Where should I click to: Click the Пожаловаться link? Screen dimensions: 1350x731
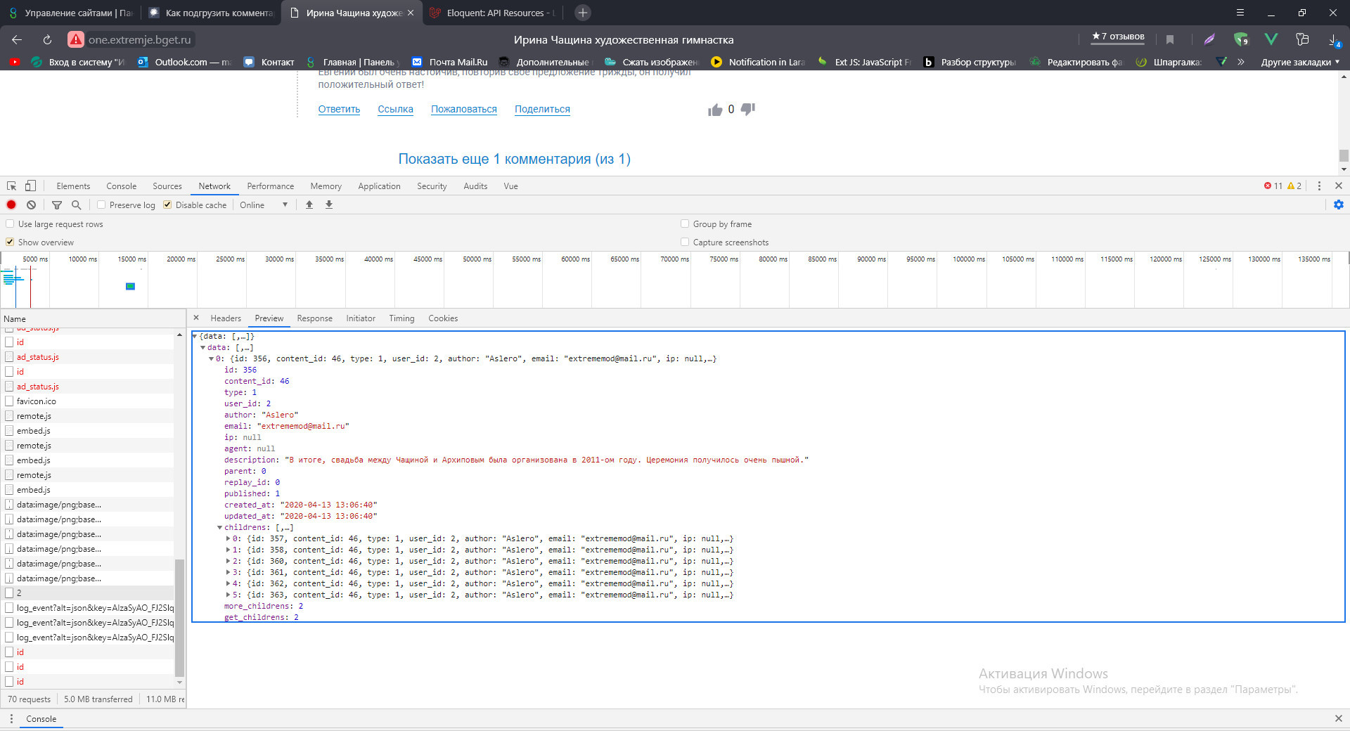(x=464, y=109)
